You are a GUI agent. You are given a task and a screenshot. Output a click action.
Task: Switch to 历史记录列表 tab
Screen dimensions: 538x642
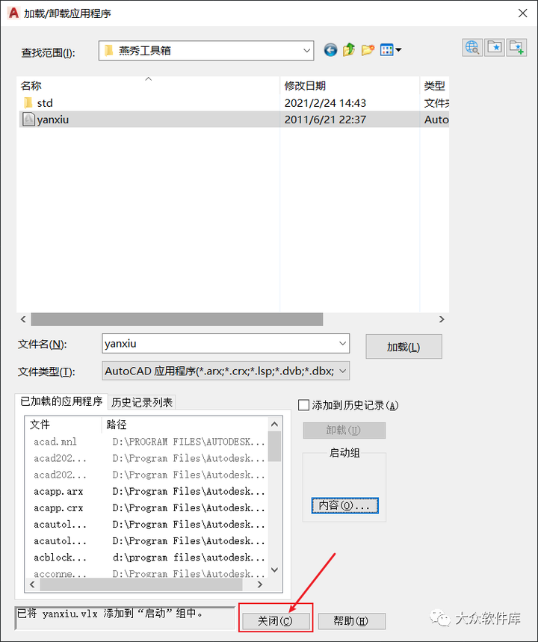click(x=142, y=402)
